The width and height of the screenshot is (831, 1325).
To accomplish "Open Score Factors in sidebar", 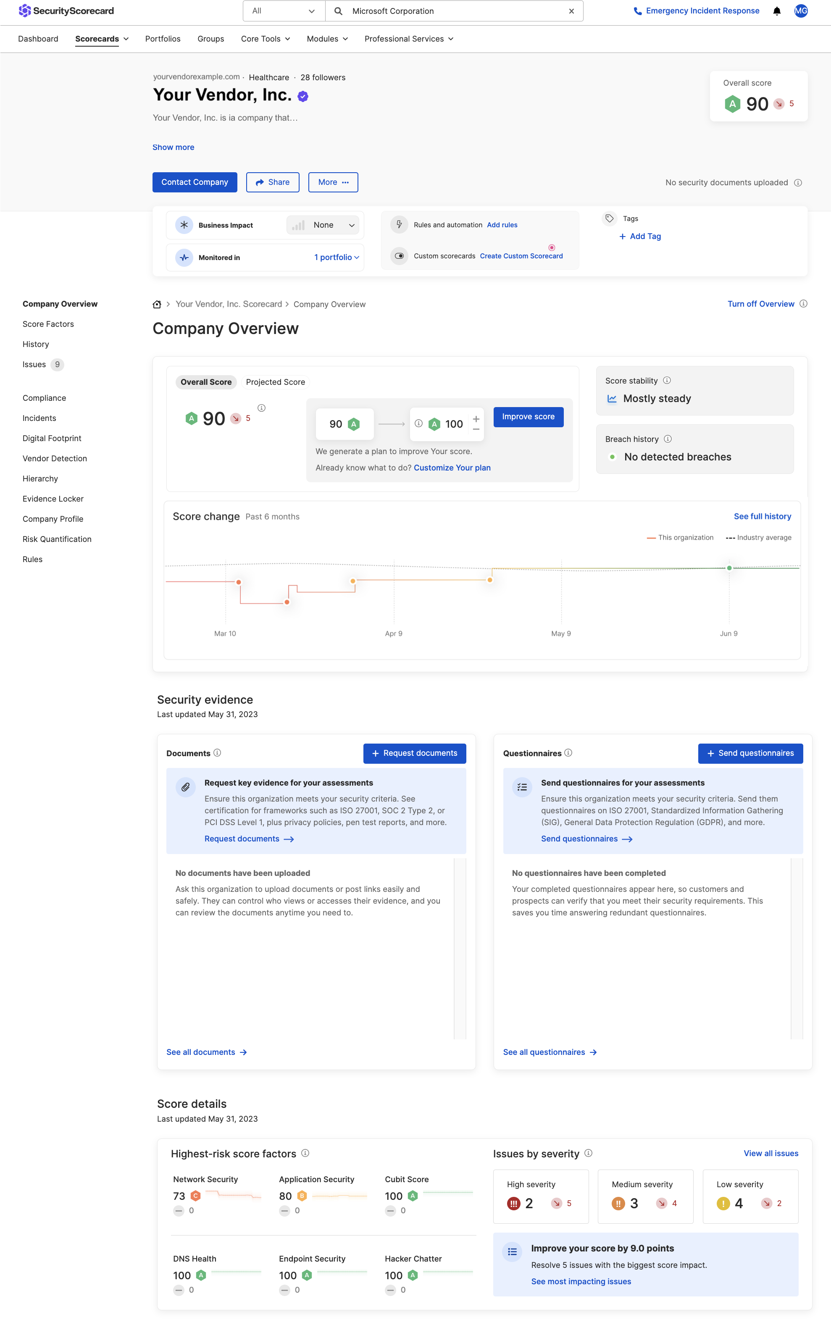I will point(48,324).
